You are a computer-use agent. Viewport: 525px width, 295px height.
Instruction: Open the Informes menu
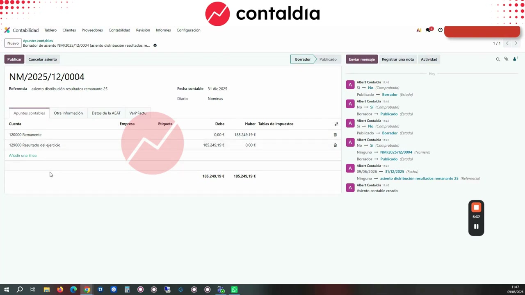pos(163,30)
